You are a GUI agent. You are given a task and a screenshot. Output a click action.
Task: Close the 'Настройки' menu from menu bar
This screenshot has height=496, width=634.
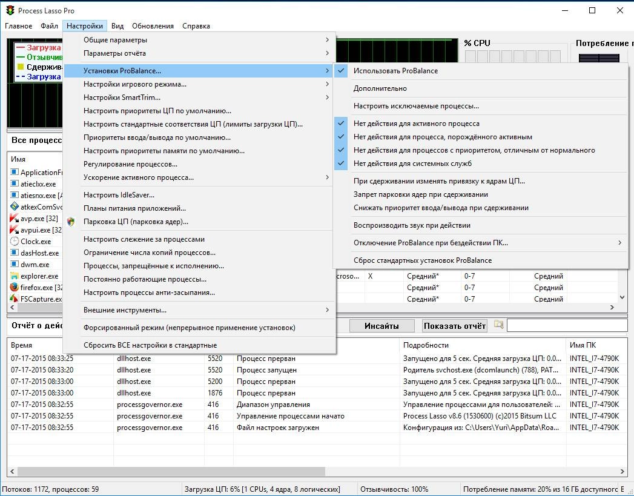pyautogui.click(x=85, y=26)
